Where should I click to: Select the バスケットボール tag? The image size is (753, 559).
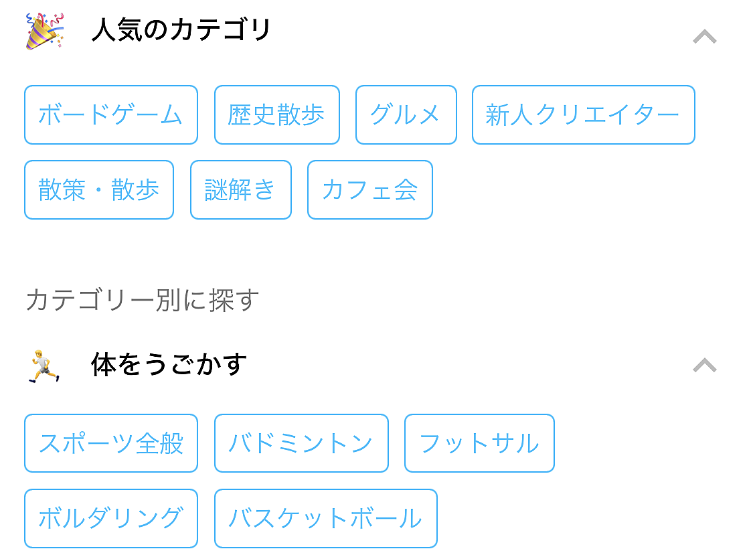pyautogui.click(x=326, y=518)
